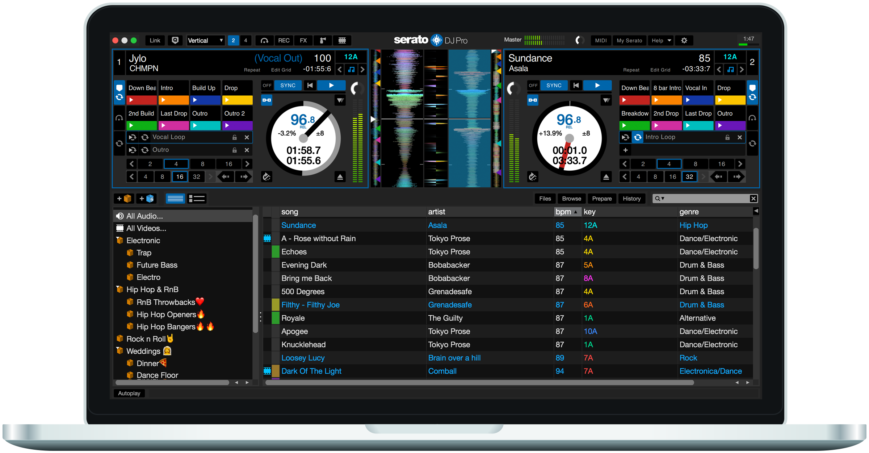Click the headphones cue icon in top toolbar
Screen dimensions: 869x453
point(264,40)
